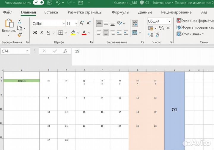This screenshot has height=150, width=214.
Task: Align text to bottom
Action: (x=112, y=24)
